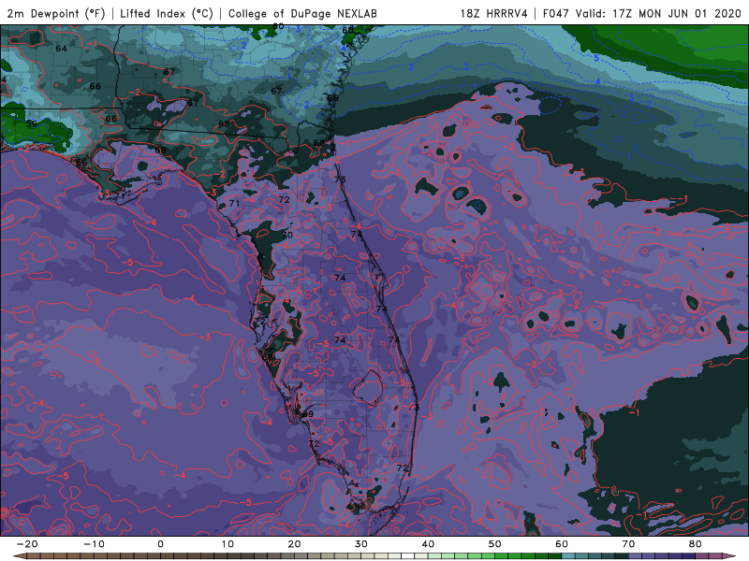Click the "80" label on the color scale
The width and height of the screenshot is (749, 561).
(696, 544)
